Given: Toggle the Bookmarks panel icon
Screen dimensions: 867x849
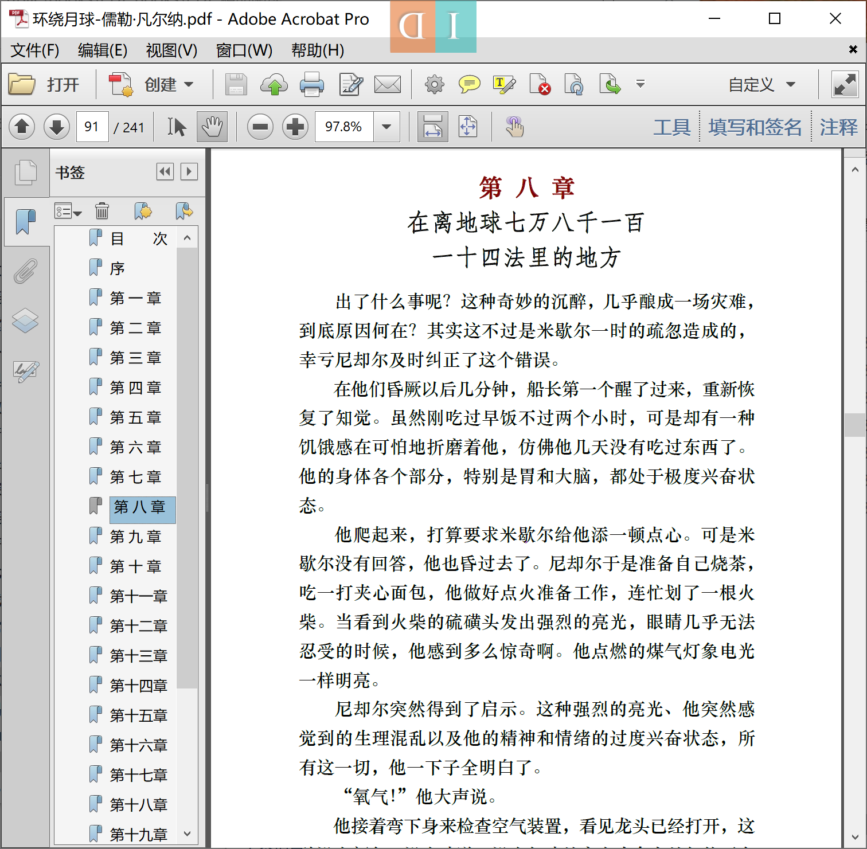Looking at the screenshot, I should (26, 221).
